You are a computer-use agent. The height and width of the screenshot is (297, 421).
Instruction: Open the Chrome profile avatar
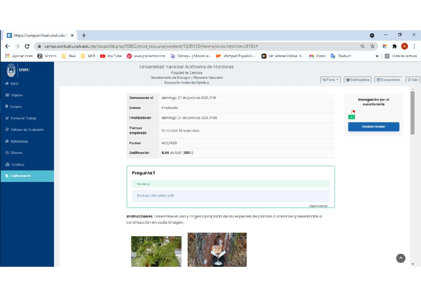click(x=405, y=46)
